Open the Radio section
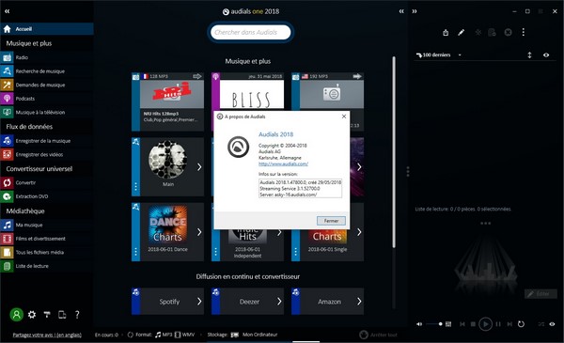564x343 pixels. (47, 57)
